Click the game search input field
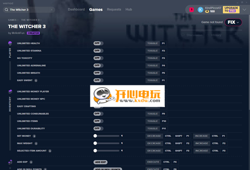 tap(28, 9)
